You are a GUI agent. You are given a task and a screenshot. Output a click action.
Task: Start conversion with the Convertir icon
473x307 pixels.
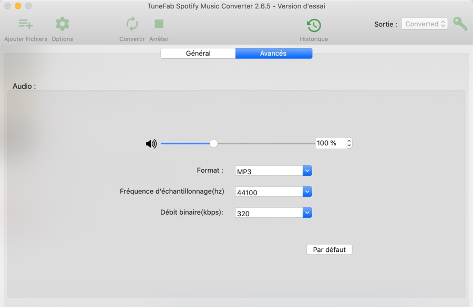tap(132, 24)
